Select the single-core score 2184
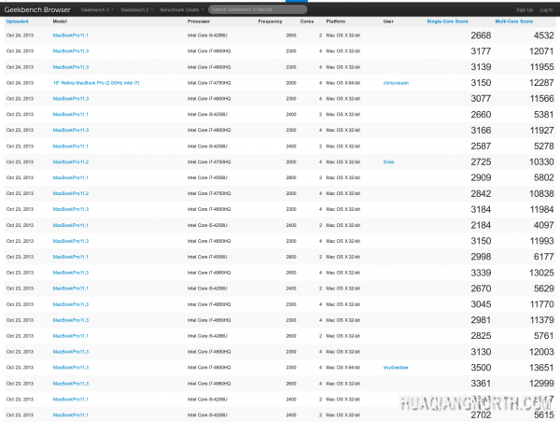The width and height of the screenshot is (560, 422). pyautogui.click(x=481, y=226)
